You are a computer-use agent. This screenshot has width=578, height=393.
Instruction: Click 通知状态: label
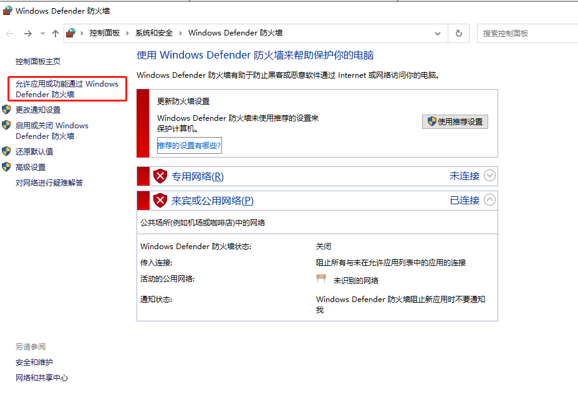(156, 300)
